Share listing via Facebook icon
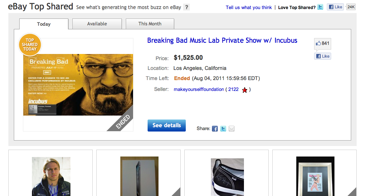This screenshot has width=365, height=196. tap(215, 129)
